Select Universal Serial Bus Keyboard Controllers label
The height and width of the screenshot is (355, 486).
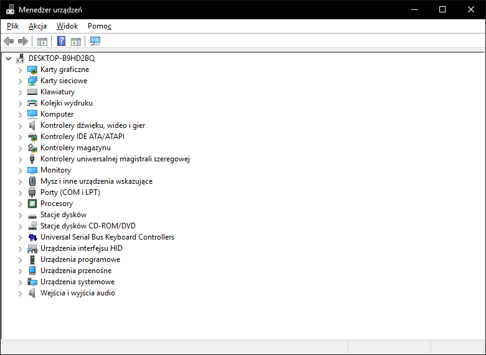pyautogui.click(x=107, y=237)
